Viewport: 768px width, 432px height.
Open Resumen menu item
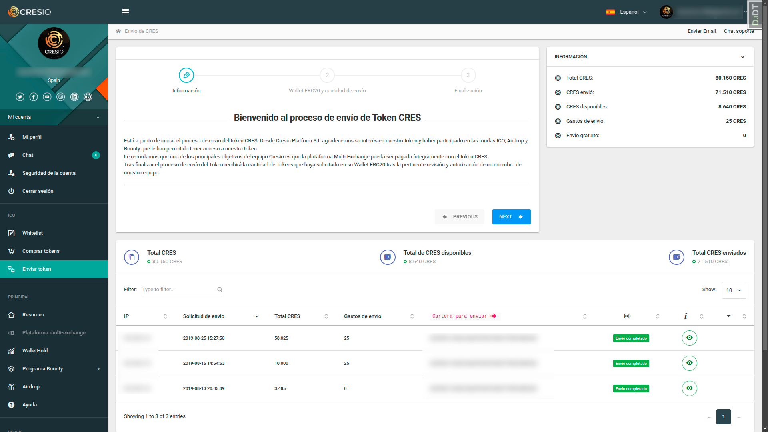coord(54,315)
